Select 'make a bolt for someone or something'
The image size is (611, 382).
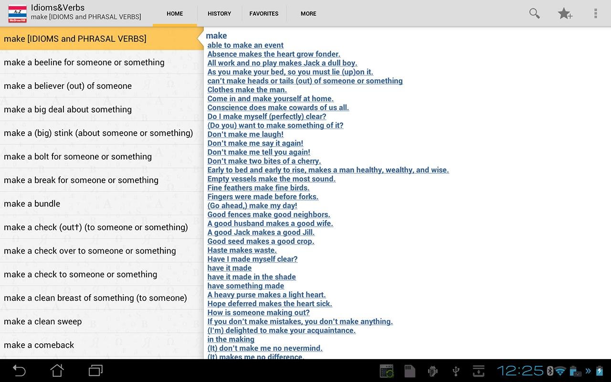pyautogui.click(x=102, y=157)
